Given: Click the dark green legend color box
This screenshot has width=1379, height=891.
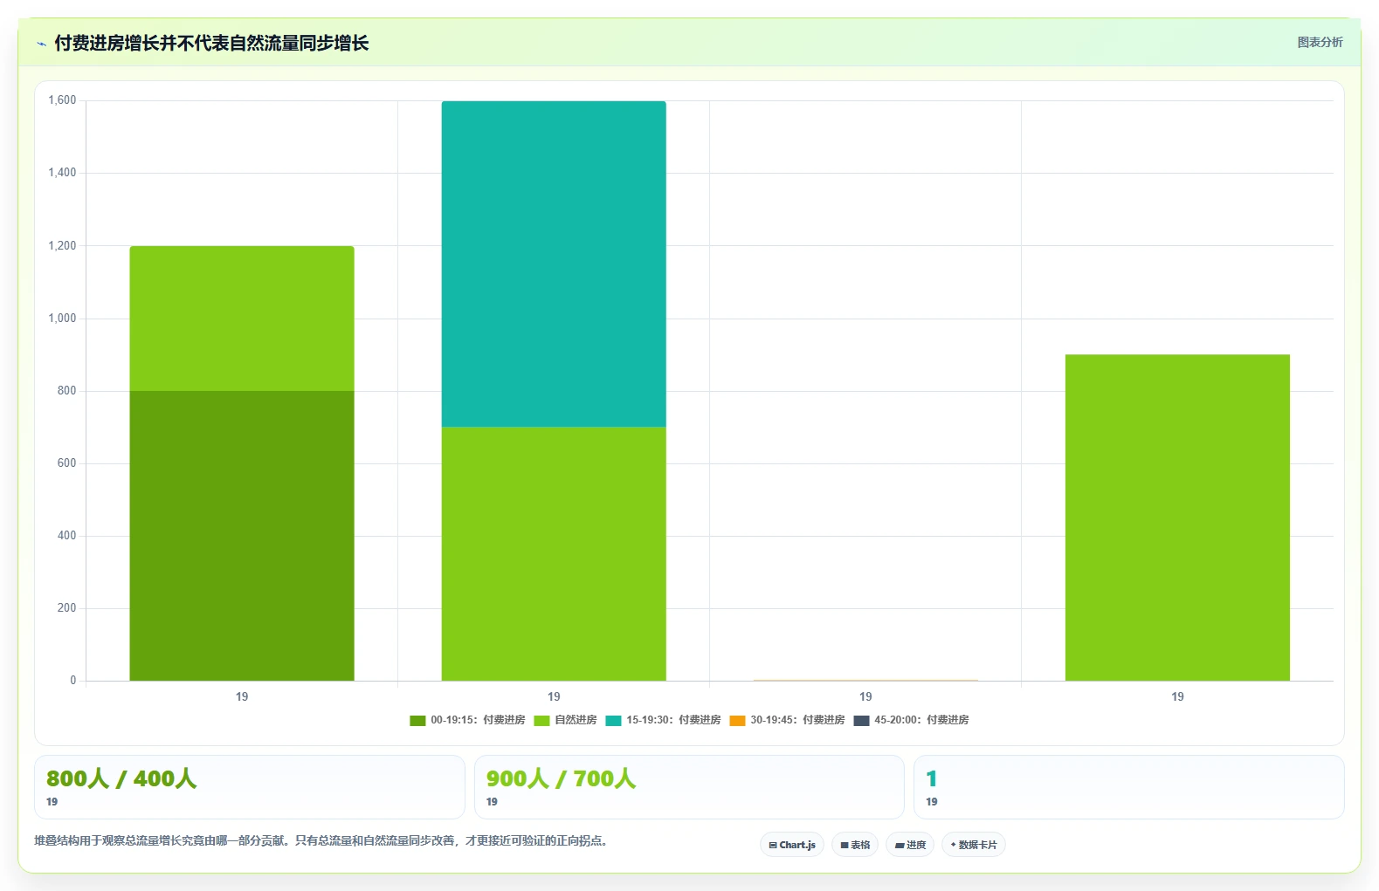Looking at the screenshot, I should click(417, 721).
